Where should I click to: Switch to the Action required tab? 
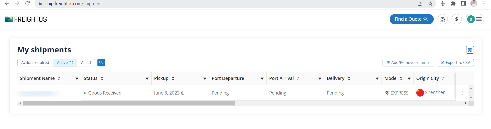(35, 63)
